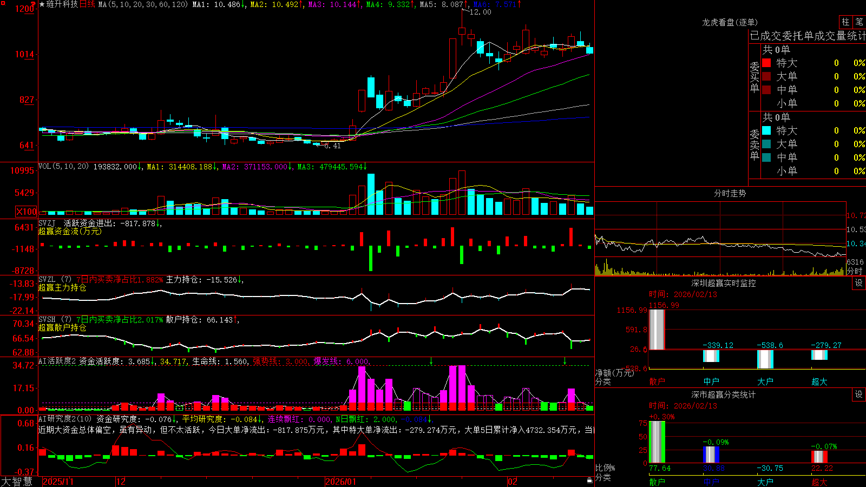Click the cyan 特大 sell-order color swatch
Viewport: 866px width, 487px height.
(x=766, y=130)
